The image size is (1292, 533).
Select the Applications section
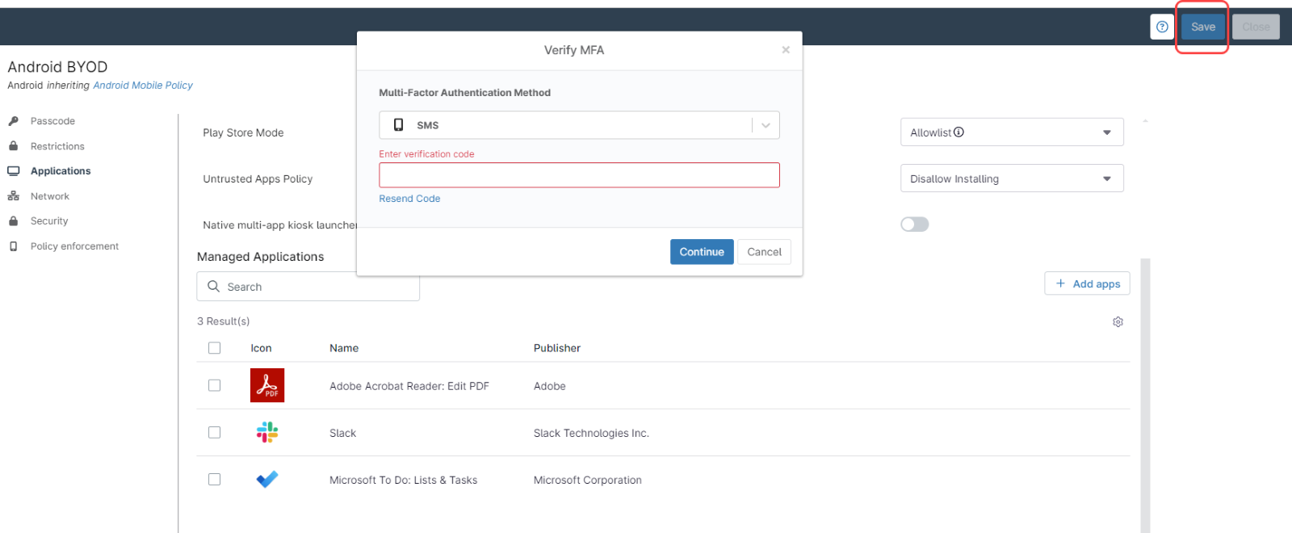61,171
